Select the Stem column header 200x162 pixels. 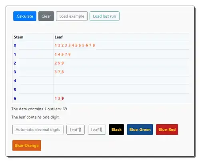point(18,37)
